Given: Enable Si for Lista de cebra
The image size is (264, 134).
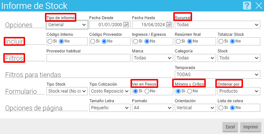Looking at the screenshot, I should pyautogui.click(x=221, y=108).
